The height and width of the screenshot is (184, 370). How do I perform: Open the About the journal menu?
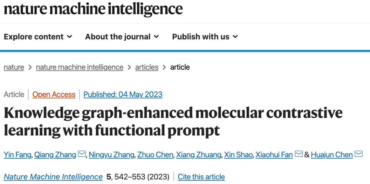(x=118, y=37)
